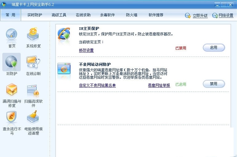Screen dimensions: 237x157
Task: Click the Rising Kaka app logo
Action: click(4, 4)
